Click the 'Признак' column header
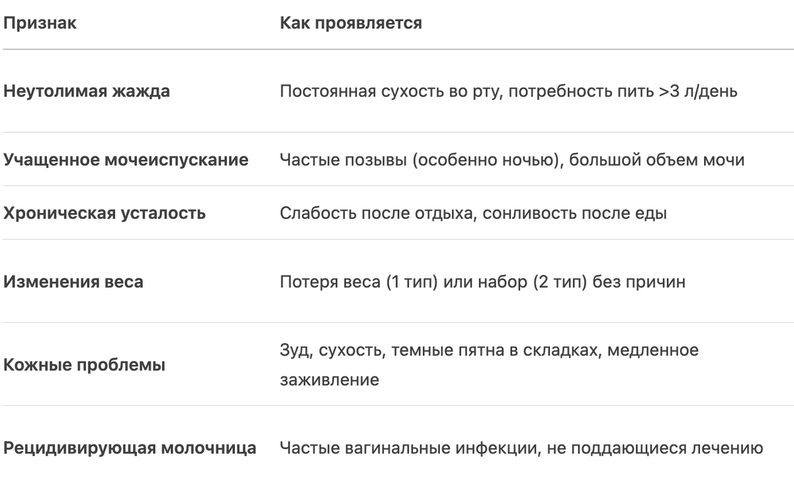This screenshot has width=794, height=480. coord(40,24)
